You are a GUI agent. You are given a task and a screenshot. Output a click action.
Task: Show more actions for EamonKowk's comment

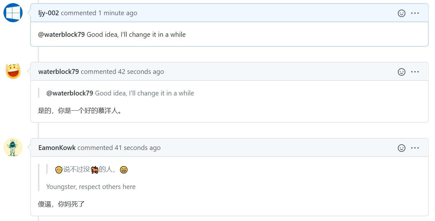click(415, 148)
